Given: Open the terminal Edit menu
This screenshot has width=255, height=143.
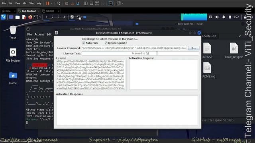Looking at the screenshot, I should click(x=49, y=35).
